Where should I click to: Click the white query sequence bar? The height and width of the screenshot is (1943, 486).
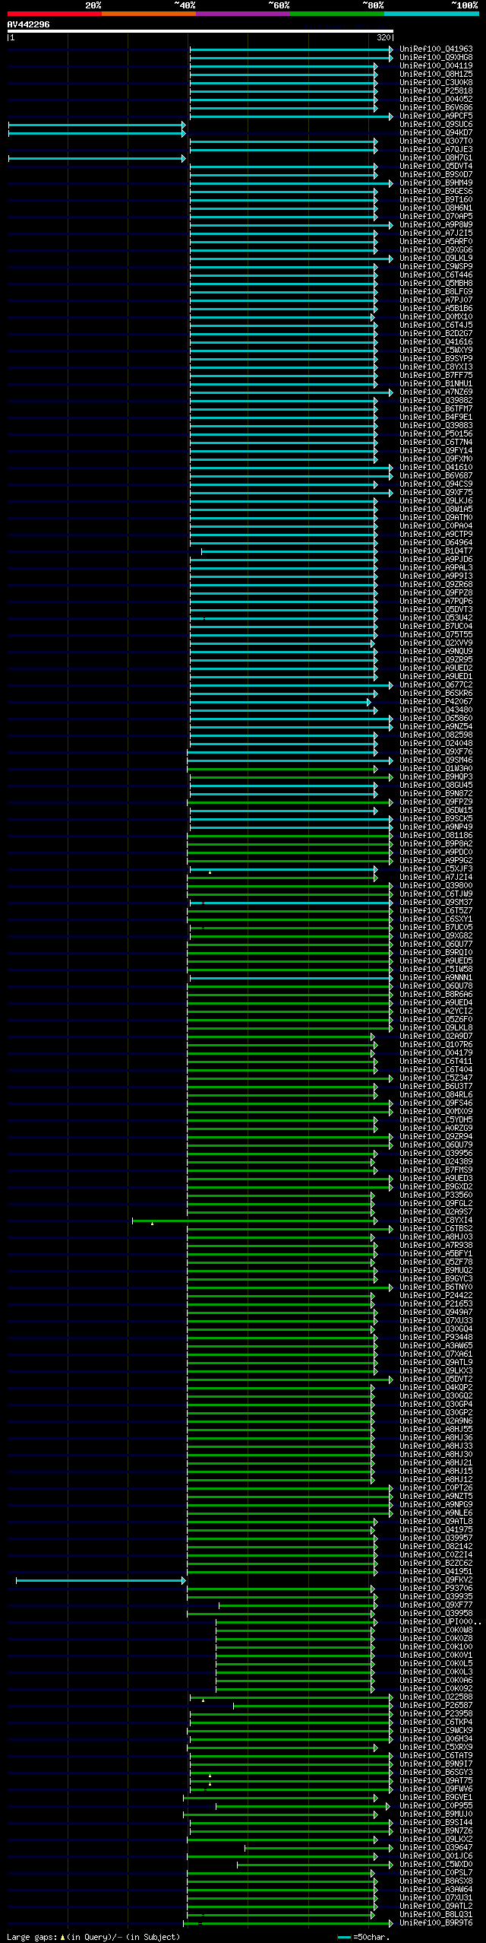[x=200, y=32]
